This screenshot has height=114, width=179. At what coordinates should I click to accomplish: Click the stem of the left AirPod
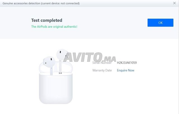pyautogui.click(x=51, y=71)
